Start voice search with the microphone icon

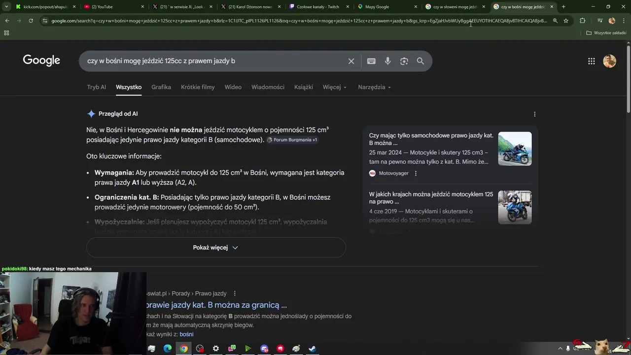tap(388, 61)
